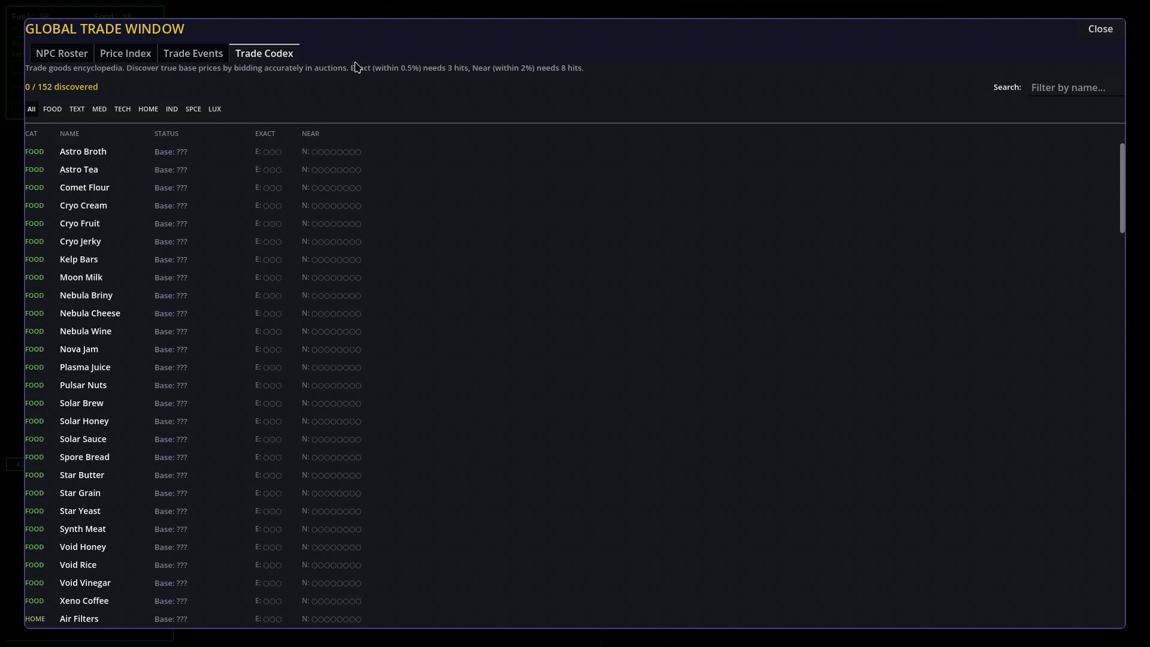Screen dimensions: 1150x647
Task: Click the Trade Codex tab
Action: click(x=264, y=53)
